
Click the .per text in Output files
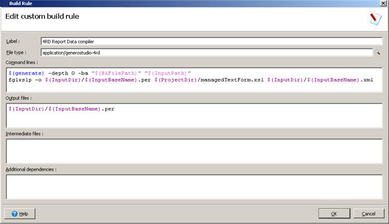(108, 109)
